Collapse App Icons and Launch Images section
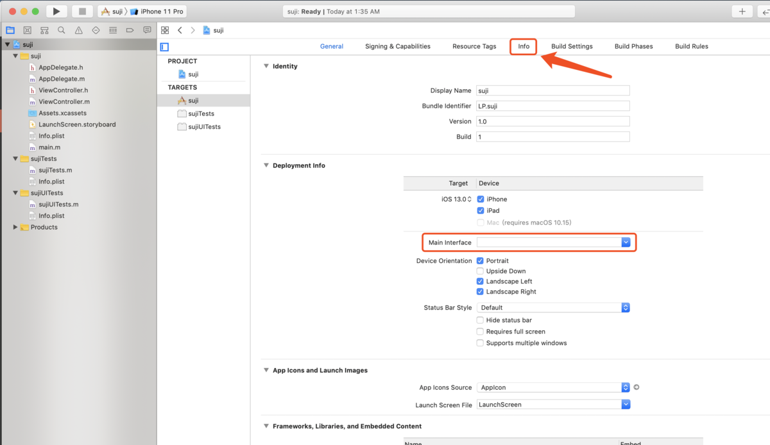The image size is (770, 445). [266, 371]
